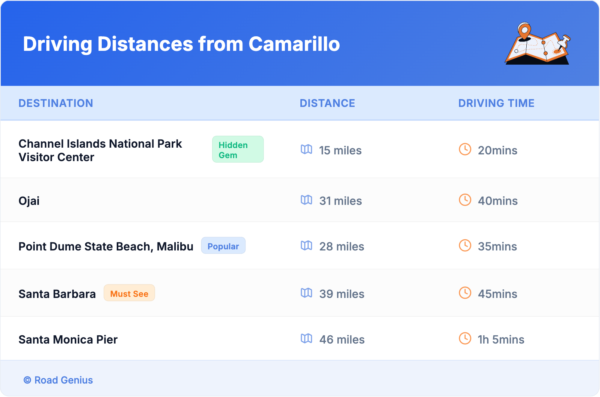600x397 pixels.
Task: Select the Driving Time column header
Action: [x=496, y=103]
